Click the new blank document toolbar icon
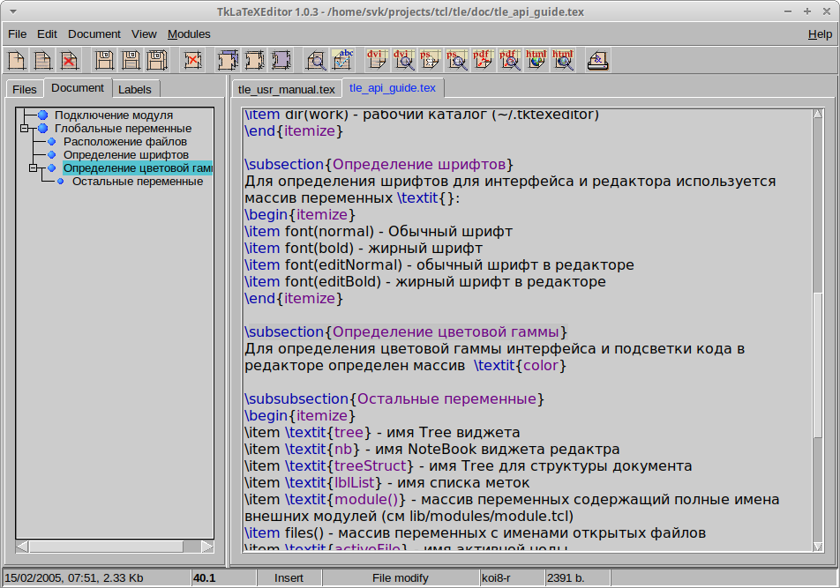This screenshot has width=840, height=588. point(16,60)
